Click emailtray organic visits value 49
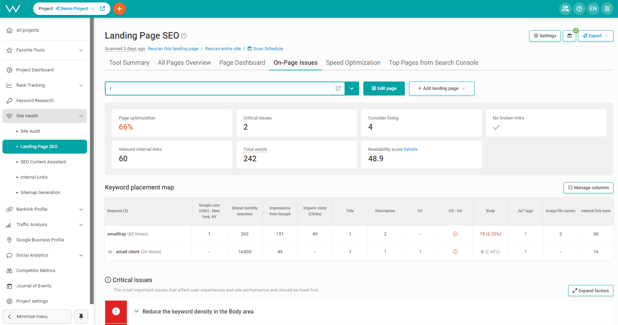 pyautogui.click(x=315, y=234)
